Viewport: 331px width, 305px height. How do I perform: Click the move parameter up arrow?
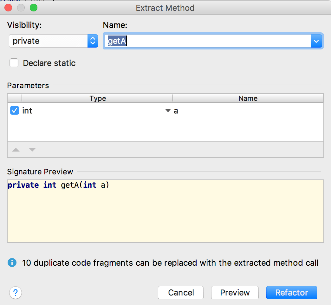pos(16,149)
